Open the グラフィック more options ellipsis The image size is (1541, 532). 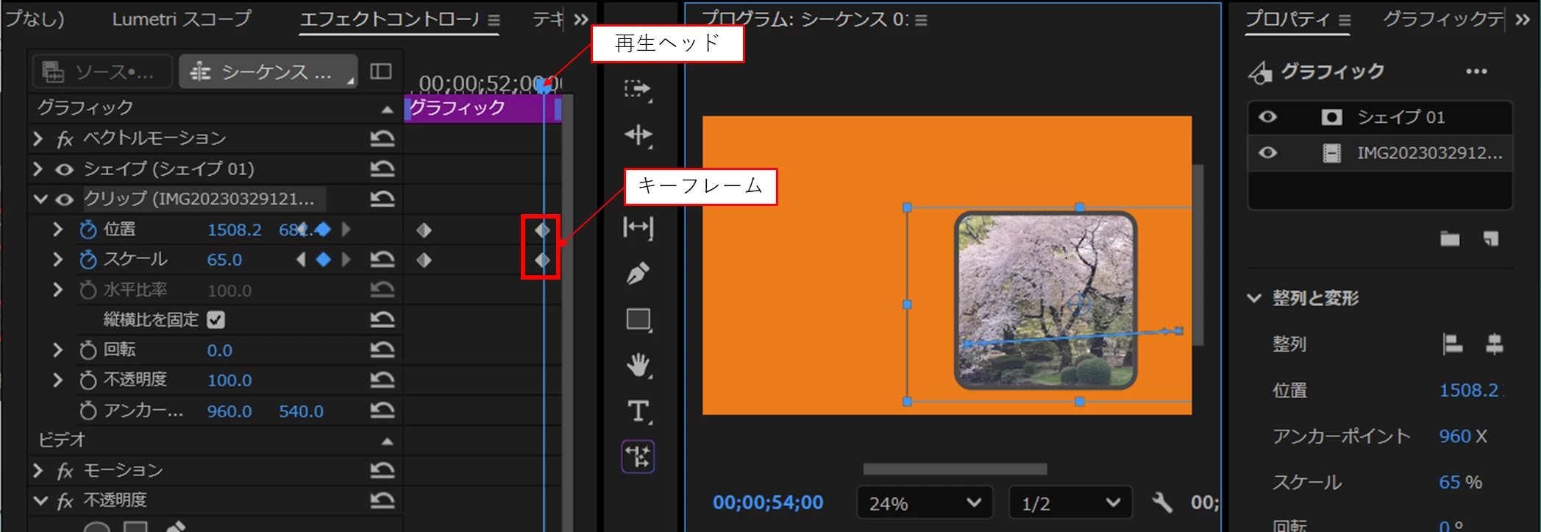[x=1476, y=71]
